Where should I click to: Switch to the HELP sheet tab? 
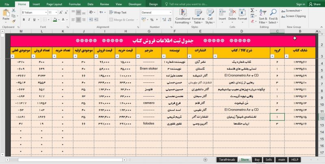(295, 160)
